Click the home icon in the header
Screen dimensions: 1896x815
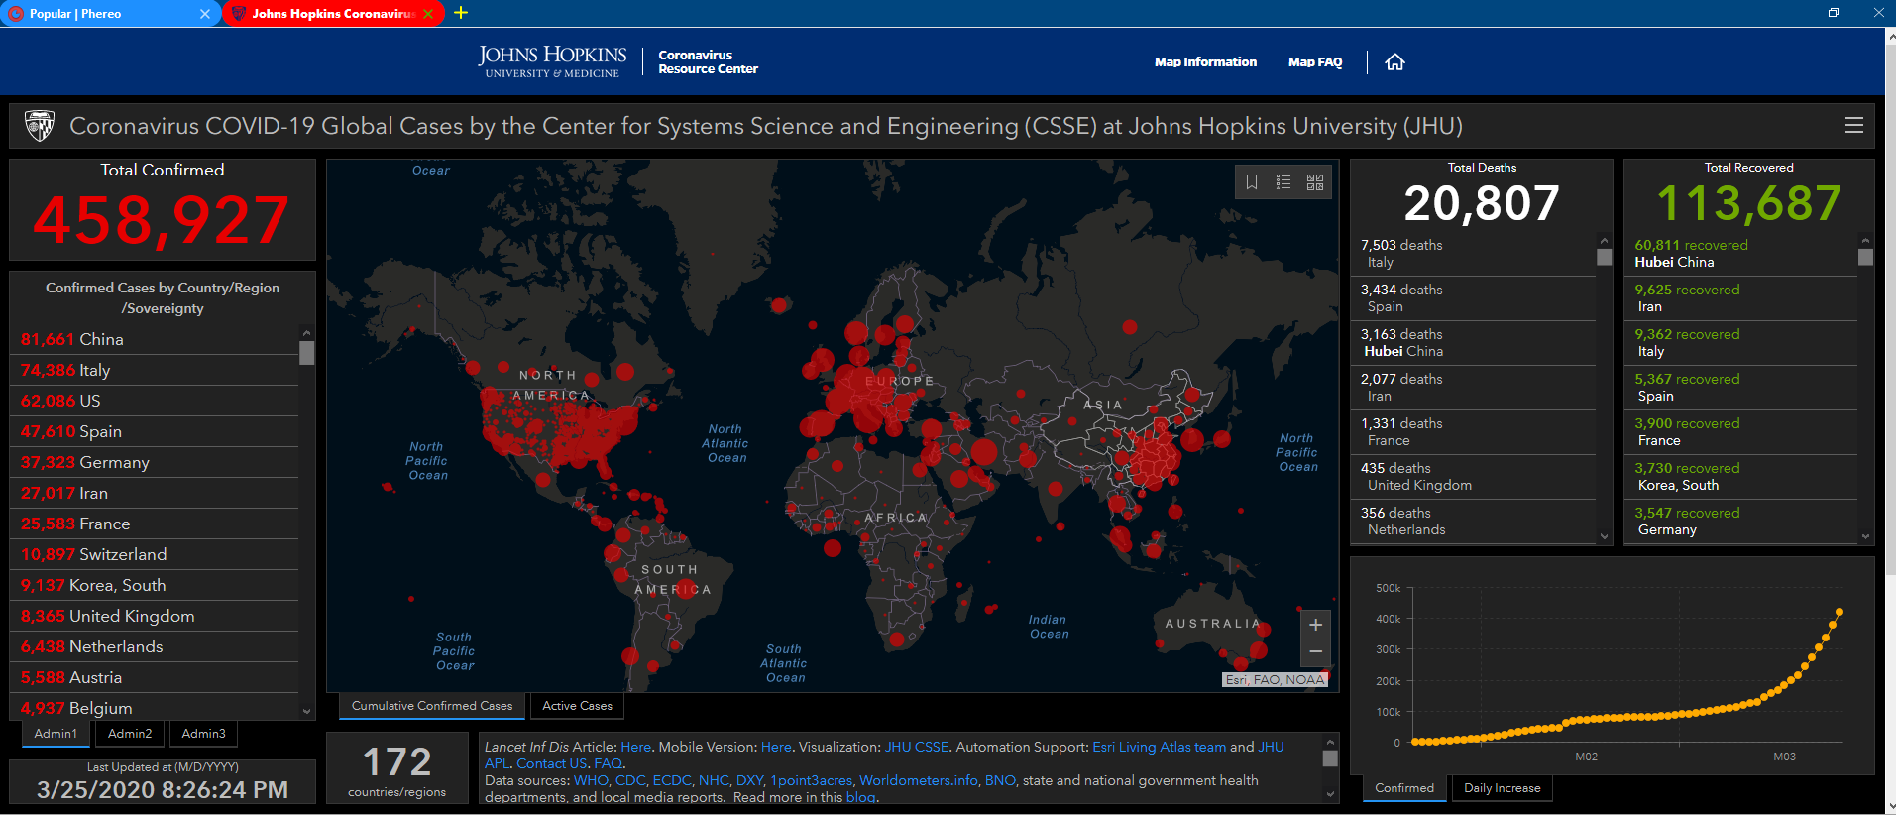(x=1394, y=62)
